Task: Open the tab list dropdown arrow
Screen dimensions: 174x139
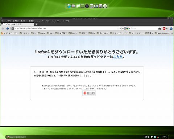Action: point(172,24)
